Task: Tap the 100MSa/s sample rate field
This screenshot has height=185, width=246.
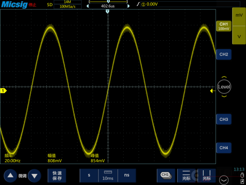Action: click(68, 7)
